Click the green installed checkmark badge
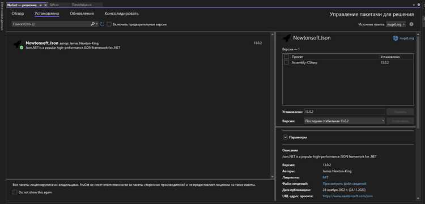This screenshot has height=204, width=425. point(22,48)
